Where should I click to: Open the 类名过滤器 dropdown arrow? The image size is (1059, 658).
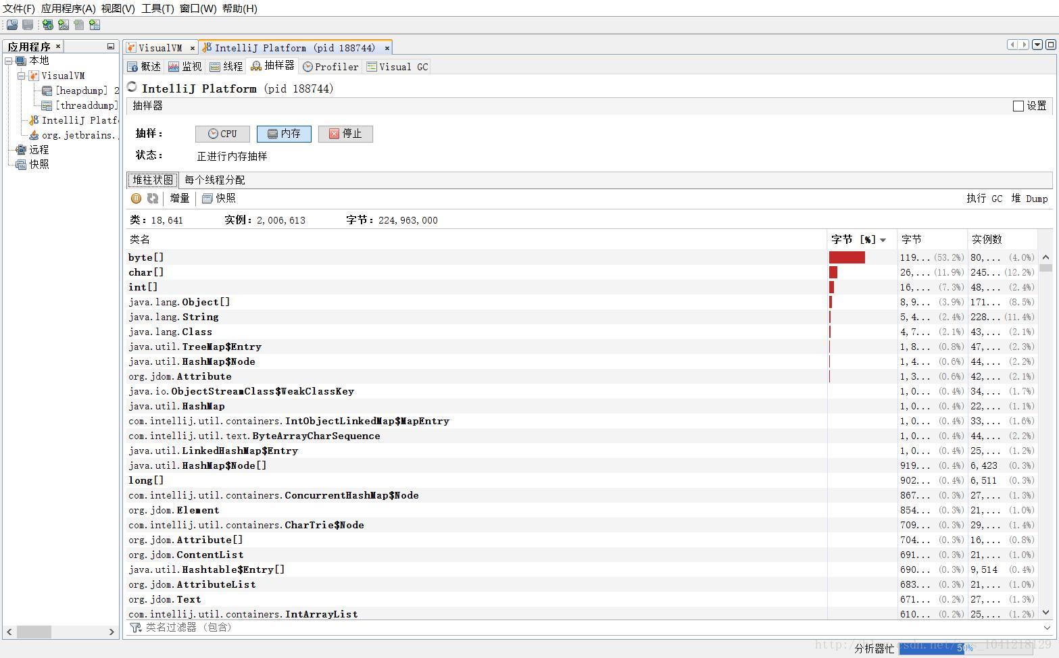[1047, 628]
